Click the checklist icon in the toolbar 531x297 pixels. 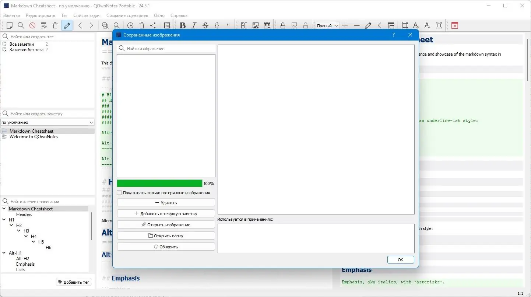click(x=167, y=25)
